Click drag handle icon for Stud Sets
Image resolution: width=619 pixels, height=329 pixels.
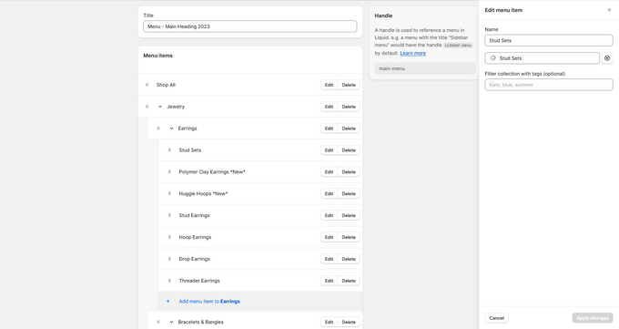[169, 149]
